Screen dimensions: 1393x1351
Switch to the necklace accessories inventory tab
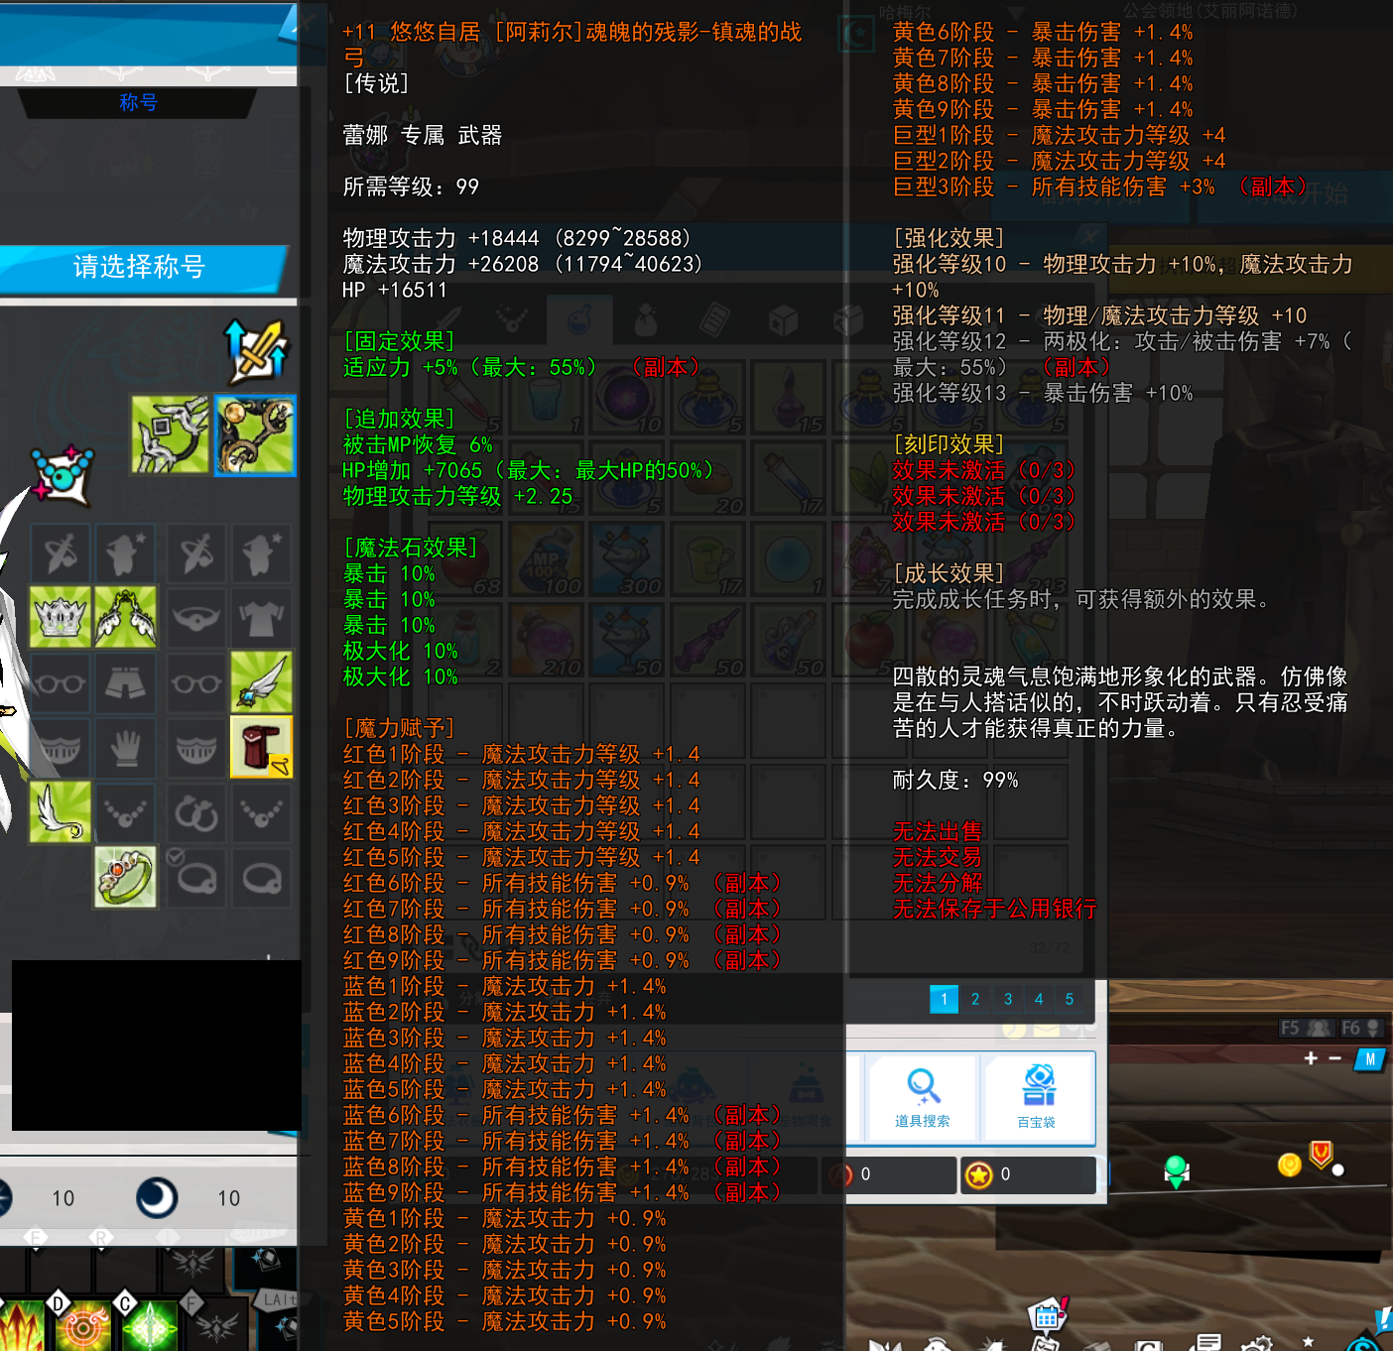(x=512, y=320)
